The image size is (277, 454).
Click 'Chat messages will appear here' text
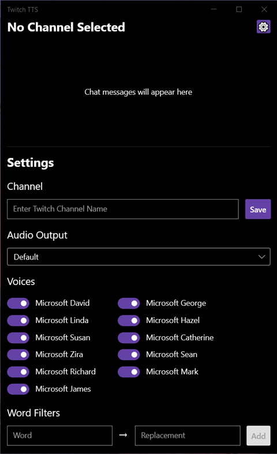138,92
